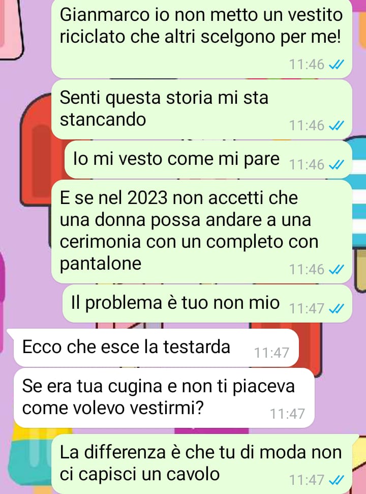Select the "Senti questa storia mi sta stancando" bubble
366x494 pixels.
[x=201, y=109]
